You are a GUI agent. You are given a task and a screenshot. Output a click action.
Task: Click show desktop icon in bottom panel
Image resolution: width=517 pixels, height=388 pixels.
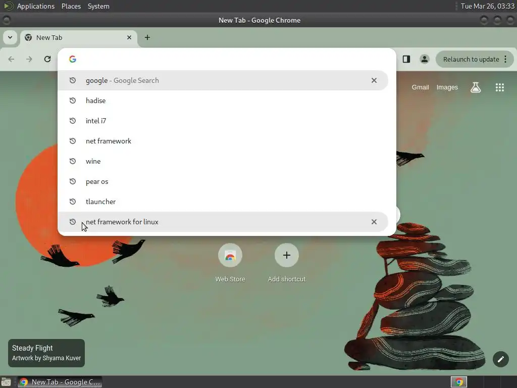pos(6,382)
